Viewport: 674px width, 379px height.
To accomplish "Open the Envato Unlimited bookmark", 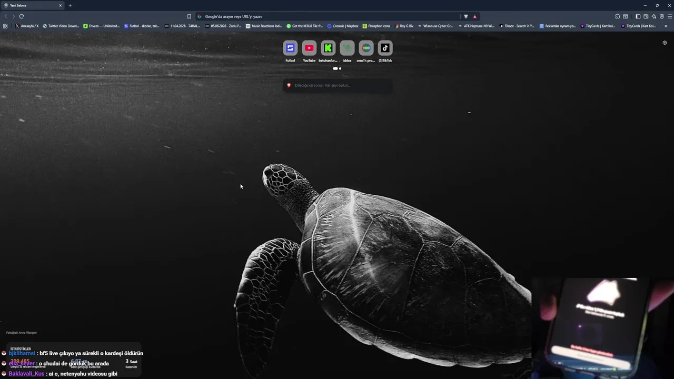I will pos(102,26).
